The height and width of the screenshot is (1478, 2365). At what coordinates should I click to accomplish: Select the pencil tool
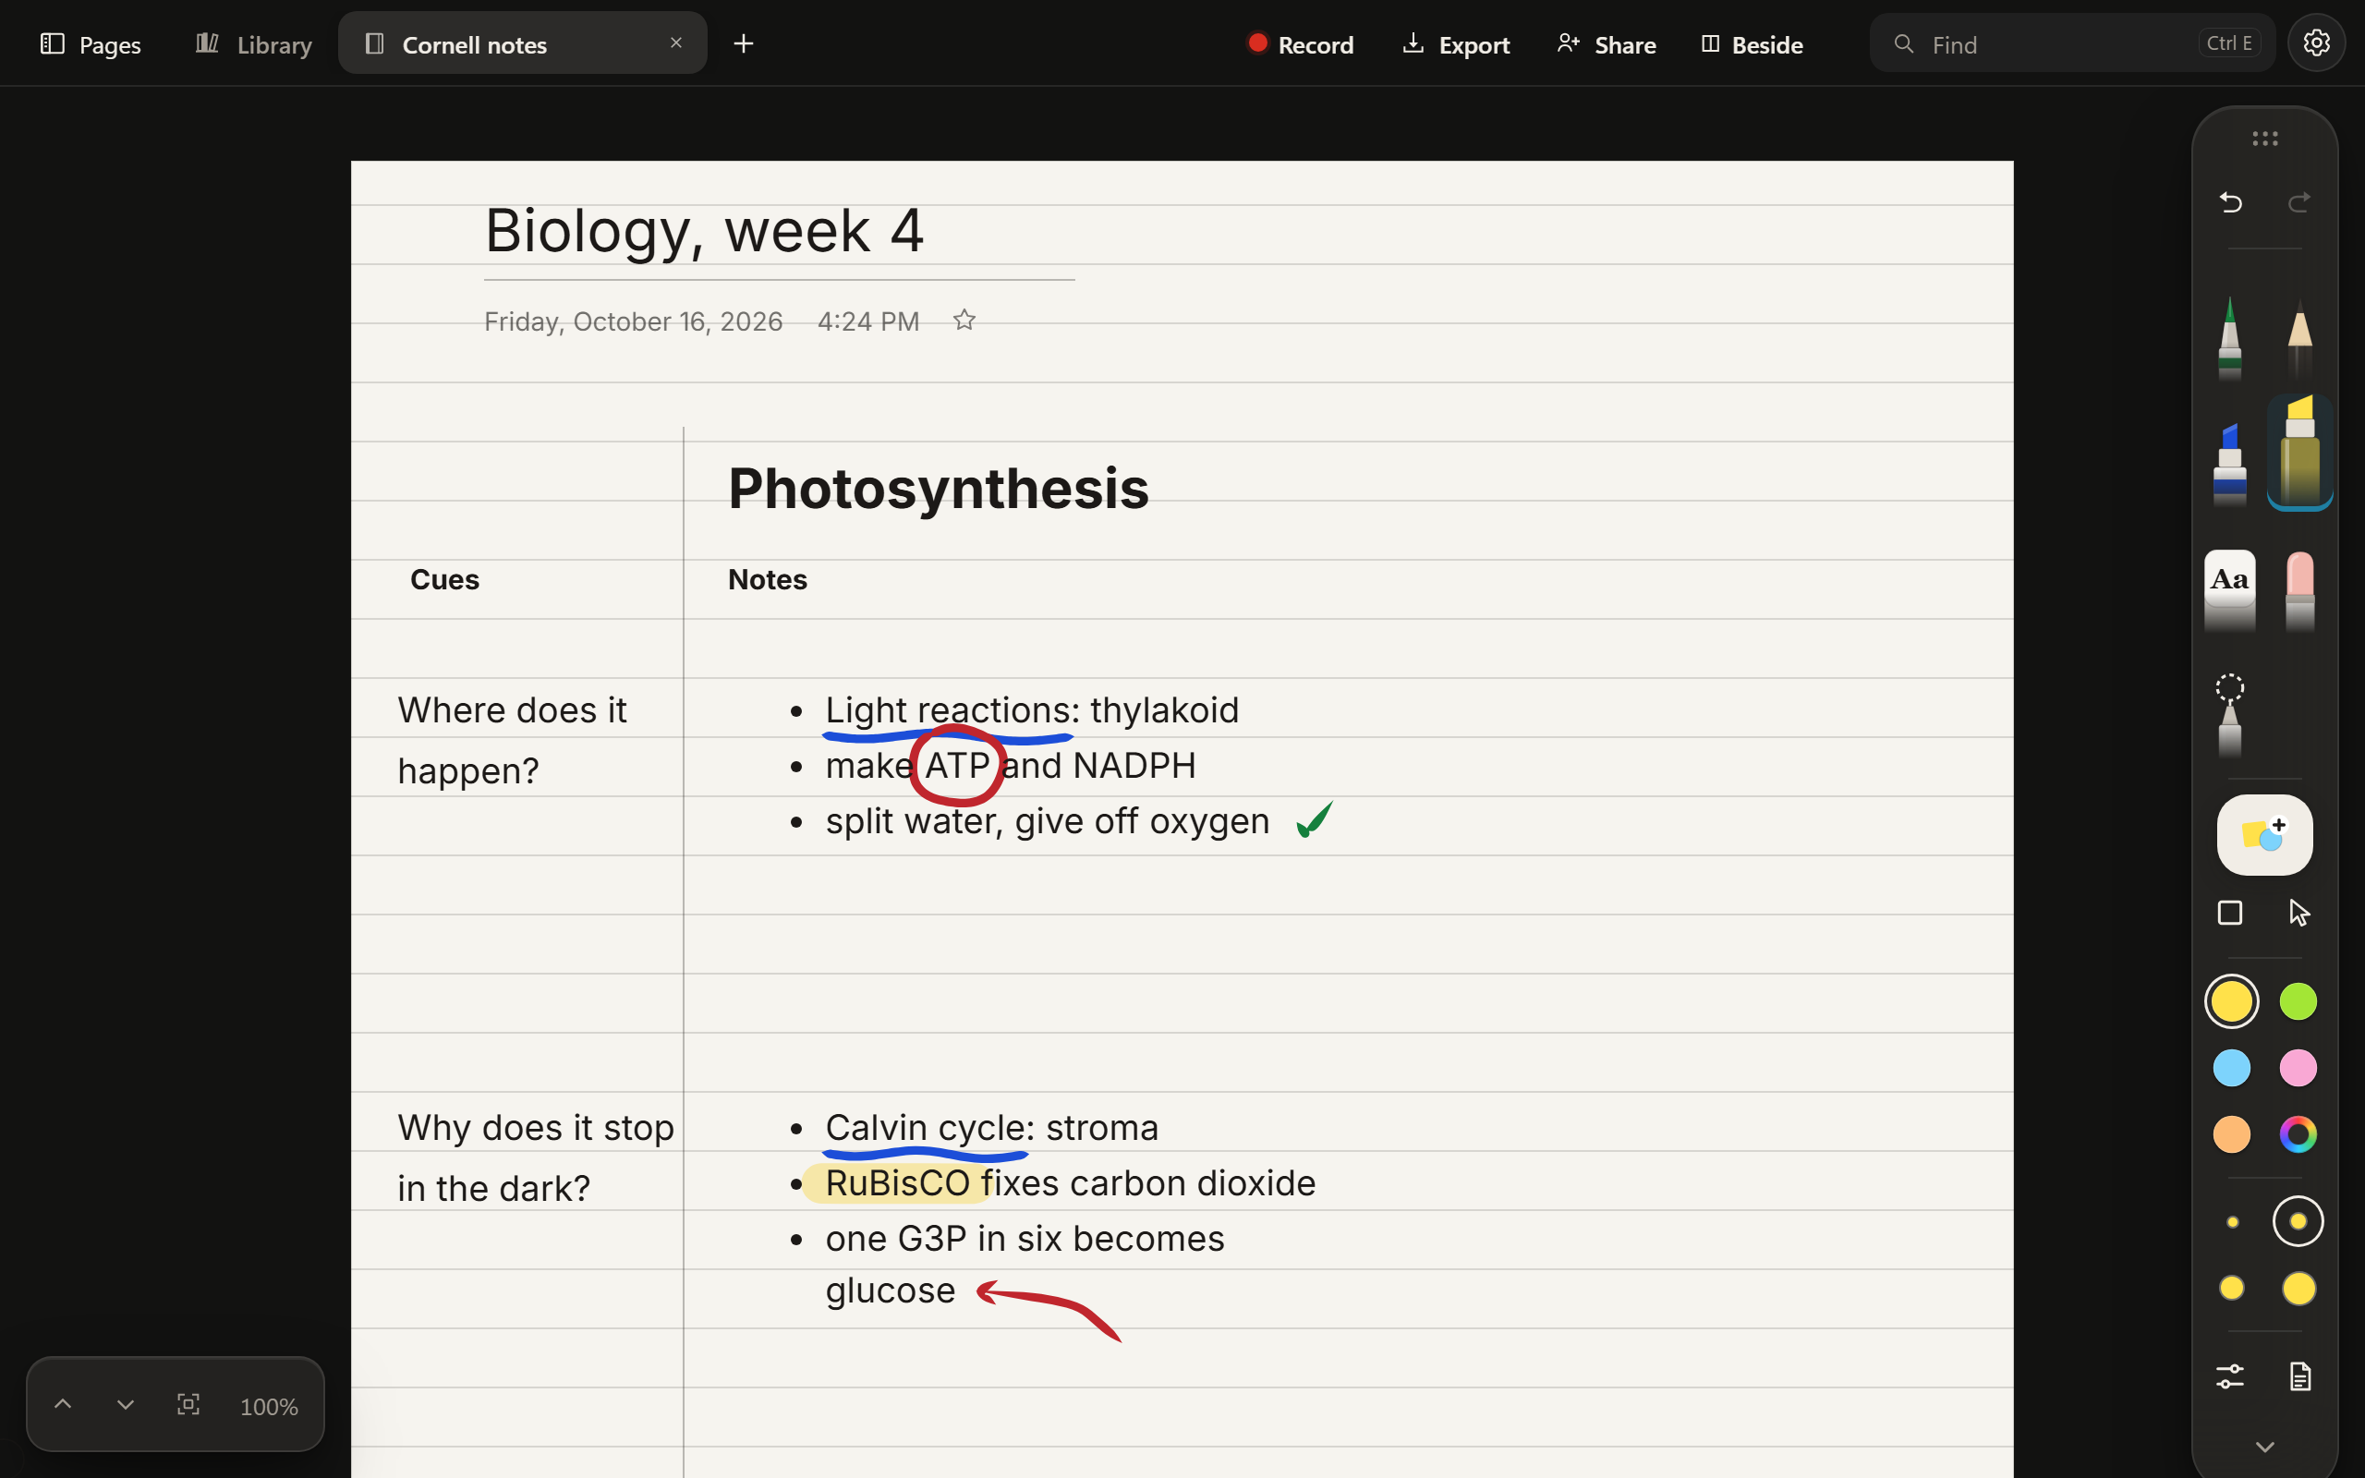click(2300, 338)
